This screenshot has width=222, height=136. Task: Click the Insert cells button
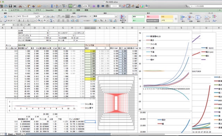pyautogui.click(x=183, y=19)
